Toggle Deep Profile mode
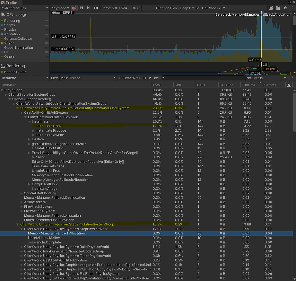Screen dimensions: 296x281 [x=190, y=8]
